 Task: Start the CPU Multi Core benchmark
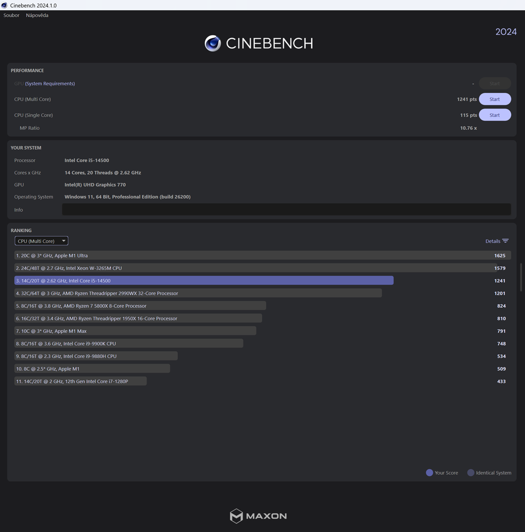[x=495, y=99]
